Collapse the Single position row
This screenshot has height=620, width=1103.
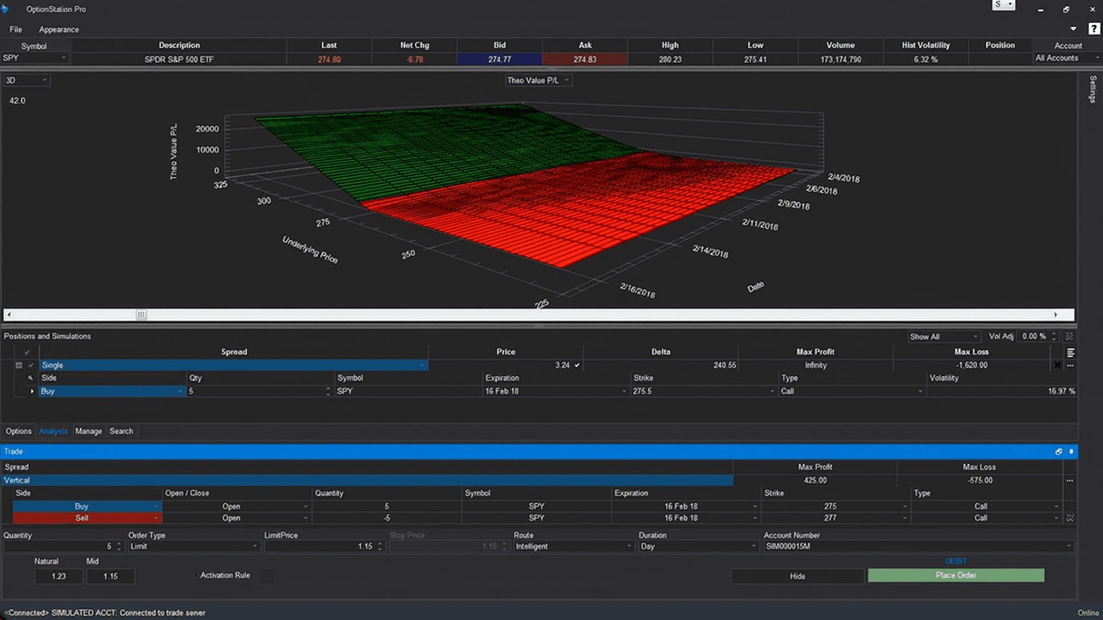pyautogui.click(x=19, y=365)
